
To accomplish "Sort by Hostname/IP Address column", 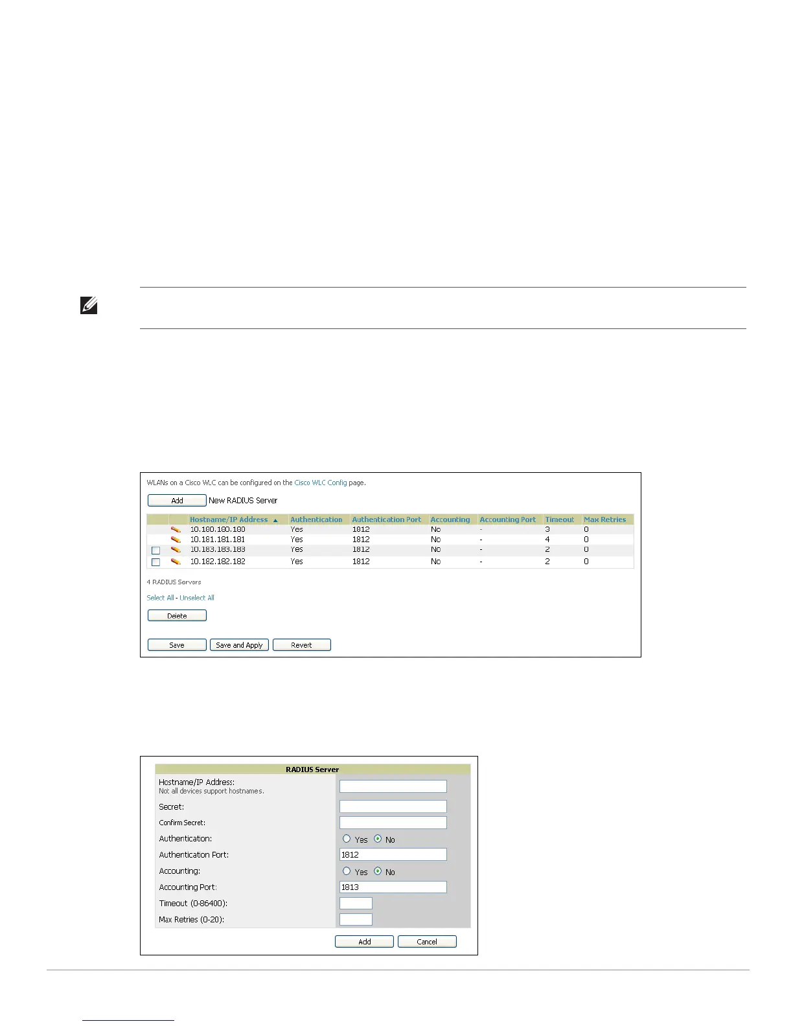I will tap(229, 519).
